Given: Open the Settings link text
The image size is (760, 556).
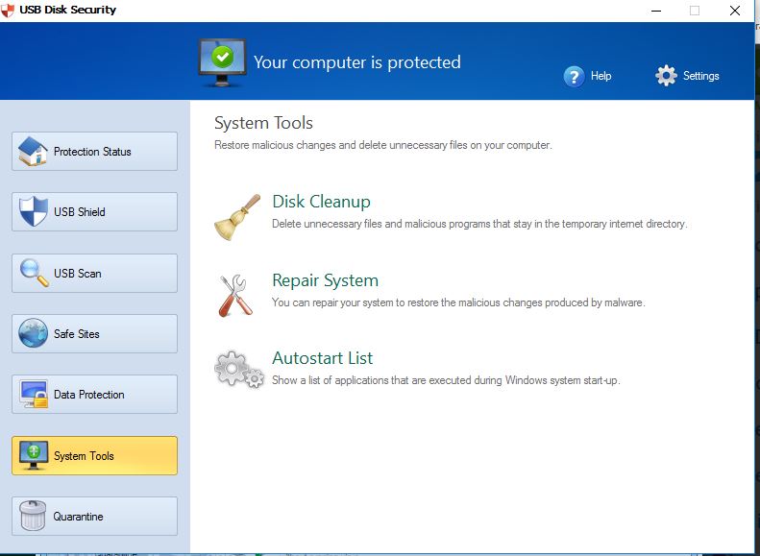Looking at the screenshot, I should tap(700, 76).
